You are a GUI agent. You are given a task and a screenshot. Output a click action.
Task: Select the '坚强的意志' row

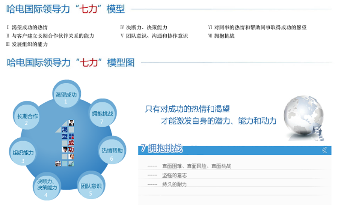pyautogui.click(x=175, y=175)
